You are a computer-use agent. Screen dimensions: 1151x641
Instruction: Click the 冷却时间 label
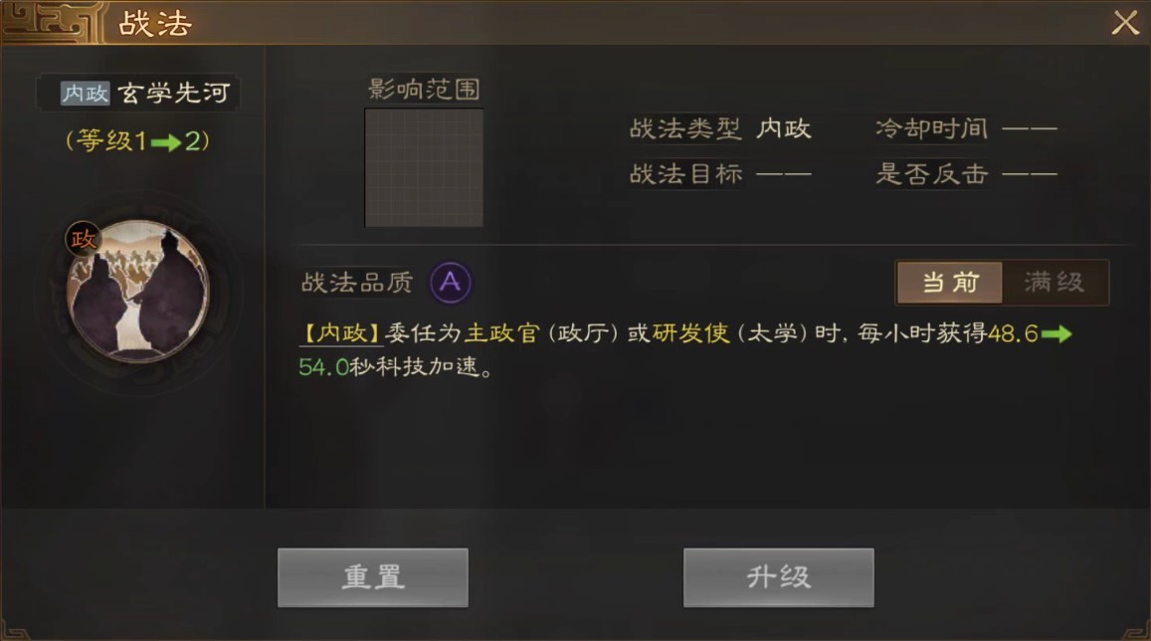coord(931,128)
